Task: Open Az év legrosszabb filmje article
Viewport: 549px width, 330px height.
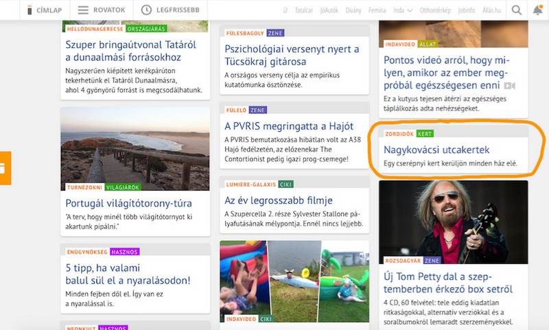Action: point(279,200)
